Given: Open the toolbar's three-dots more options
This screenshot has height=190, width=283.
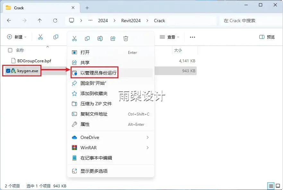Looking at the screenshot, I should [x=193, y=37].
